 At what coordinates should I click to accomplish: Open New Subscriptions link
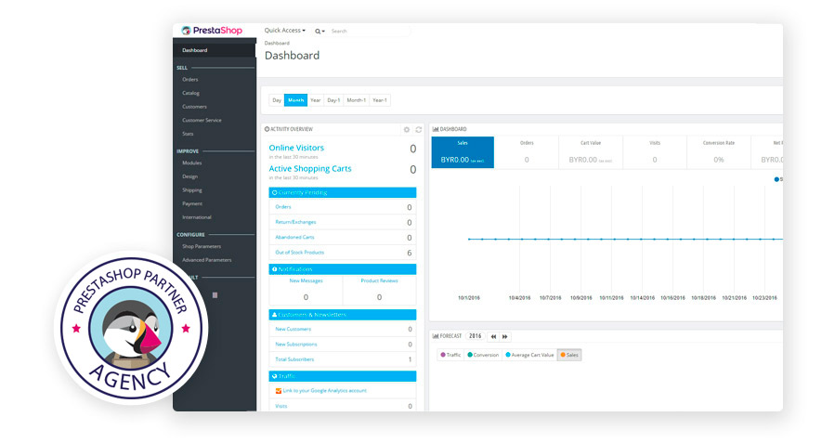tap(296, 344)
